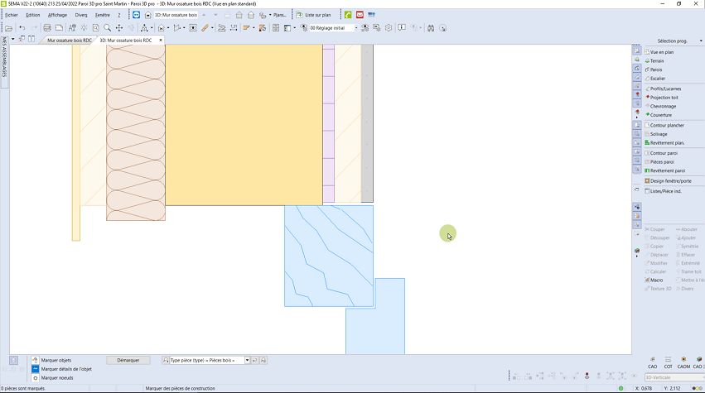The image size is (705, 393).
Task: Open the Affichage menu
Action: (x=57, y=15)
